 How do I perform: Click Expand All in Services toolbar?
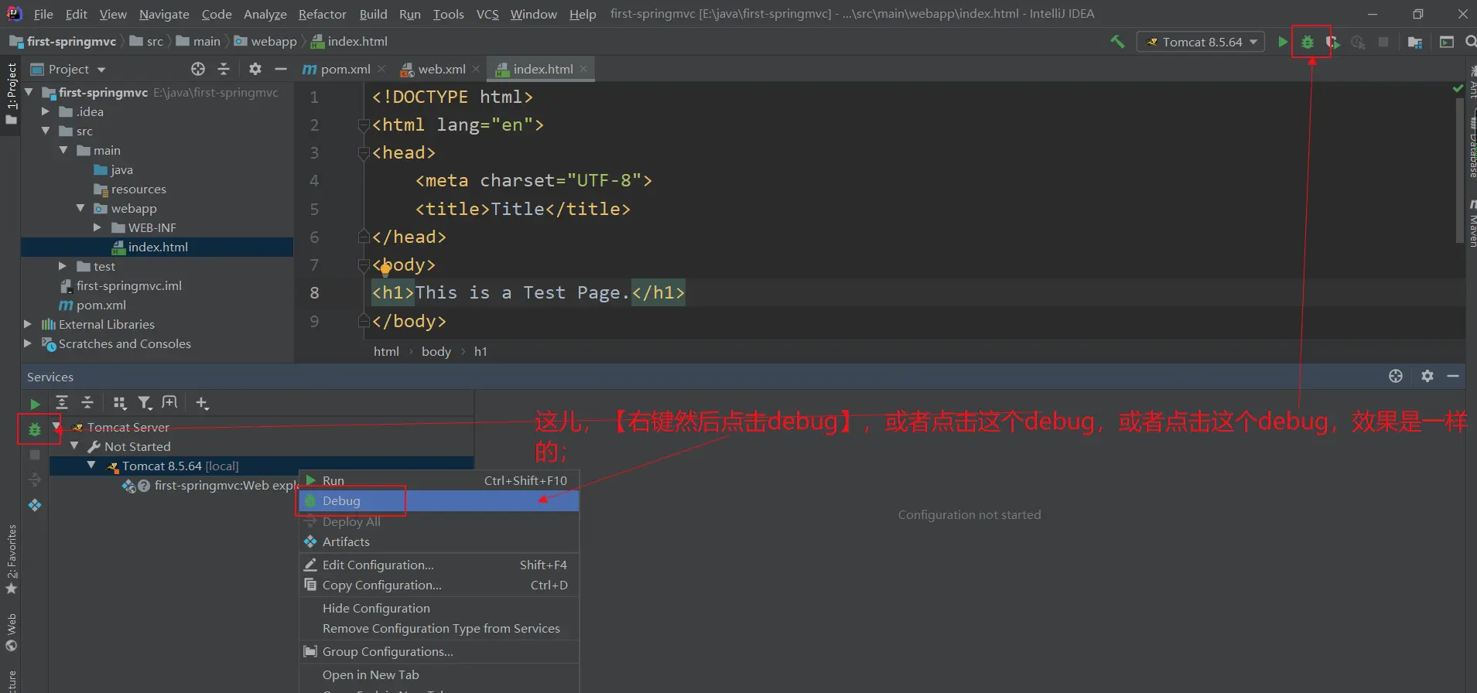(62, 403)
